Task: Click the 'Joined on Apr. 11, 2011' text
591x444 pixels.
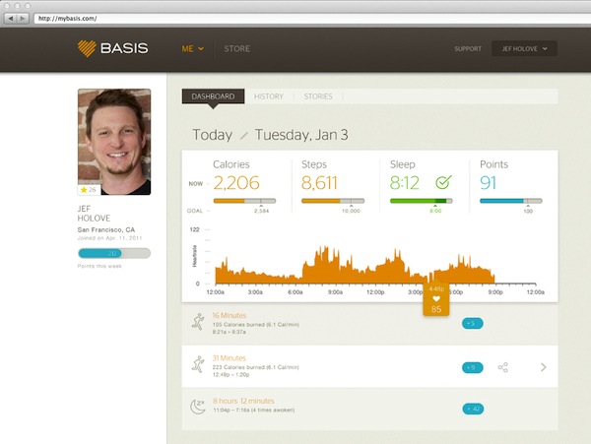Action: pos(109,238)
